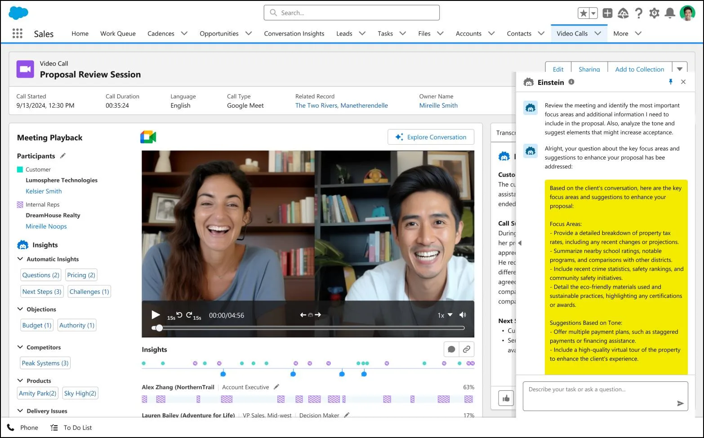This screenshot has width=704, height=438.
Task: Open the user profile avatar
Action: (x=687, y=13)
